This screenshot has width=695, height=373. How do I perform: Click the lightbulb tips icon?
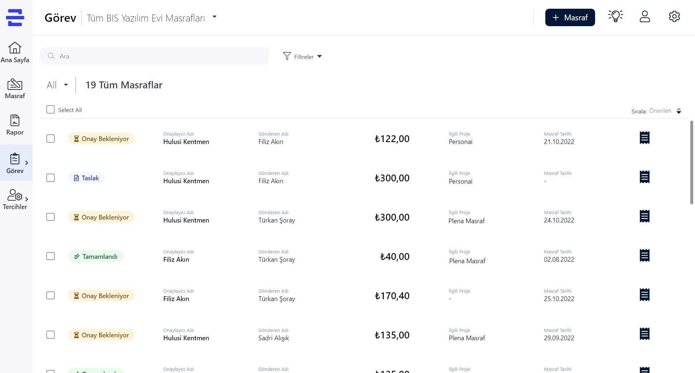pyautogui.click(x=615, y=17)
